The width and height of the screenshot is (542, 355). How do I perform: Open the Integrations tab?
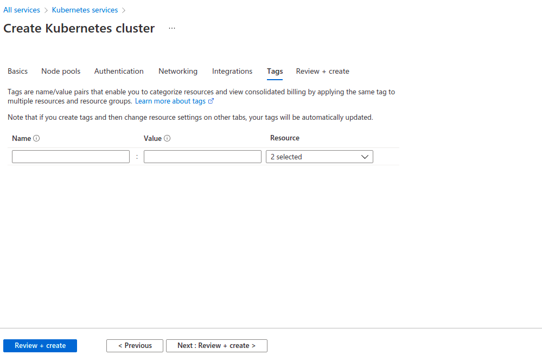[x=232, y=71]
